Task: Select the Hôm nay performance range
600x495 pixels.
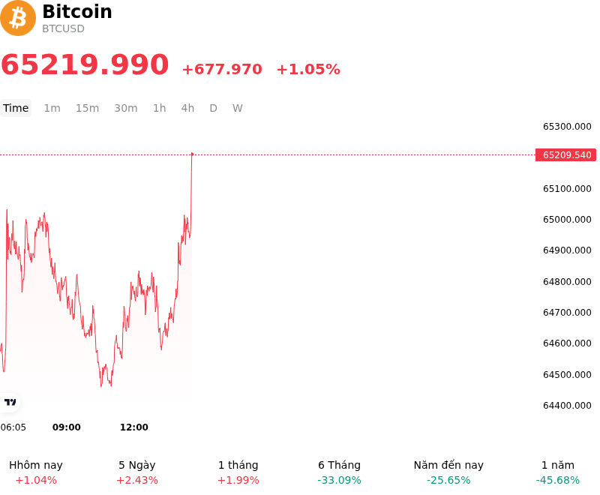Action: pyautogui.click(x=36, y=472)
